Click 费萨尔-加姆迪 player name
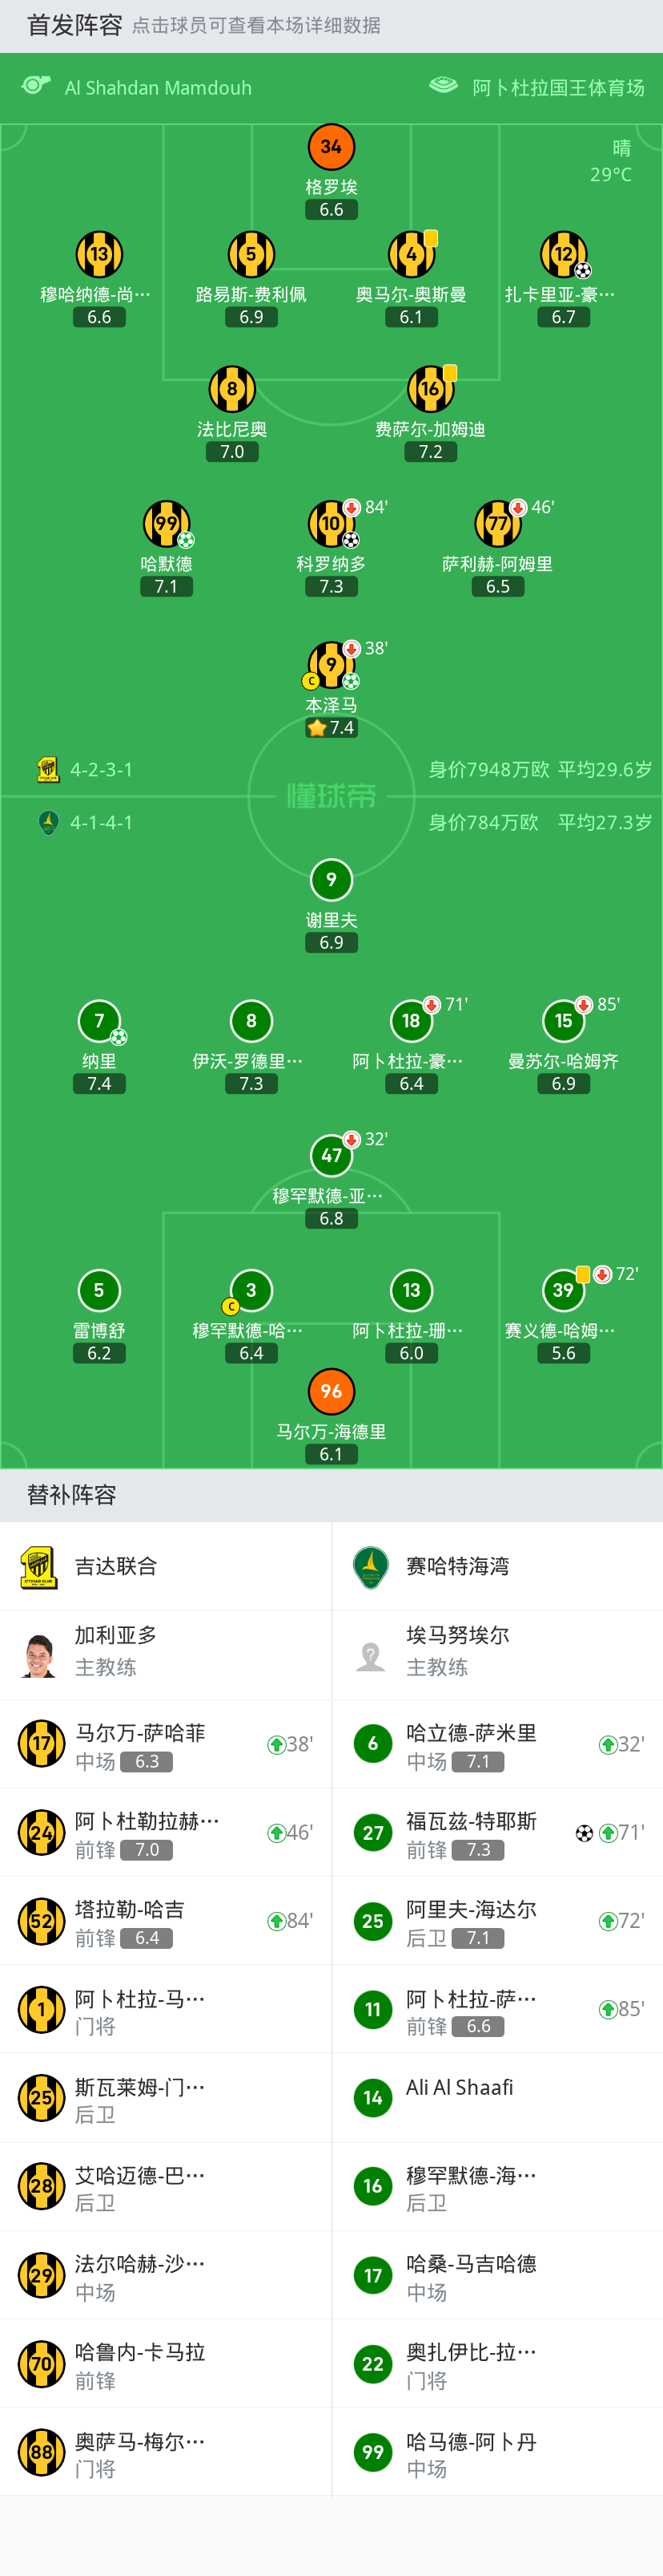663x2576 pixels. (x=430, y=429)
